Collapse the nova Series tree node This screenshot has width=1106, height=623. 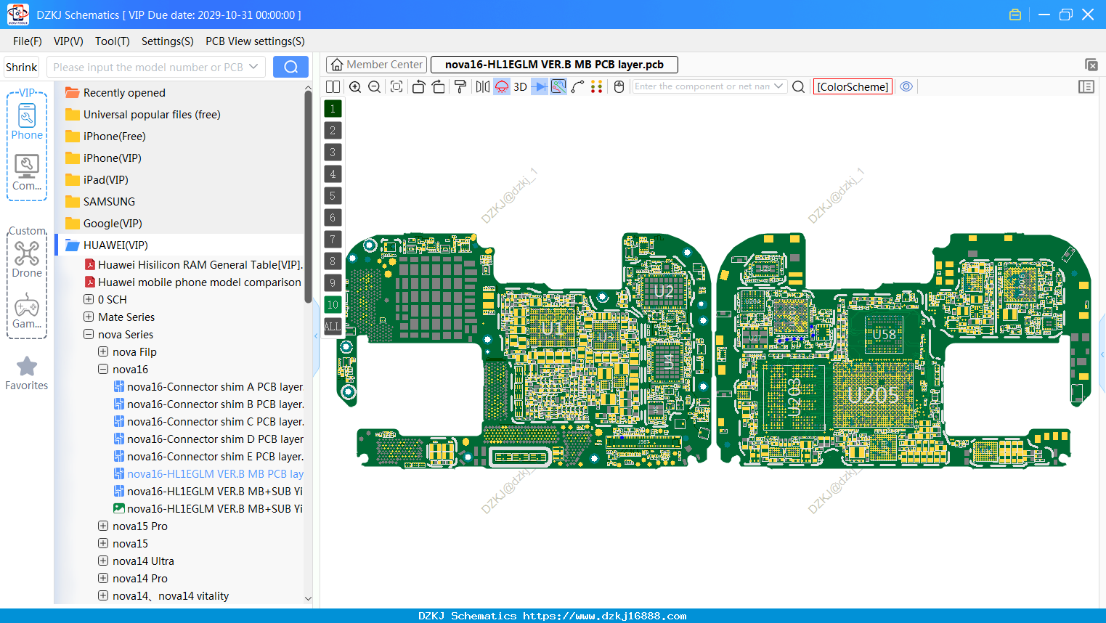click(89, 334)
